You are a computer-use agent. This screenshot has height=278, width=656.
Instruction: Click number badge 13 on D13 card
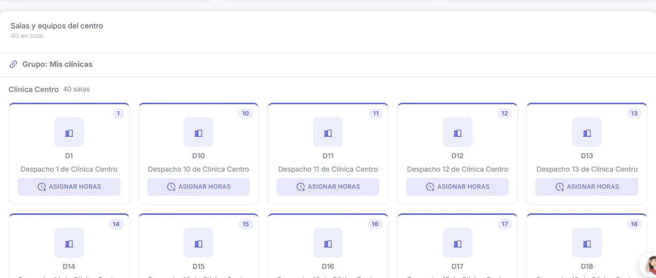(634, 113)
